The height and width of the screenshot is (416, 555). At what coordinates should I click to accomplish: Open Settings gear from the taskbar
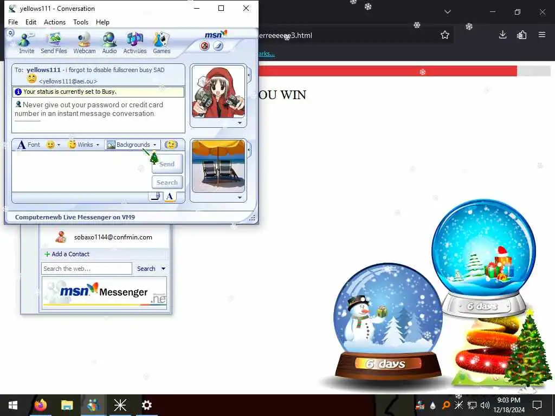point(147,405)
